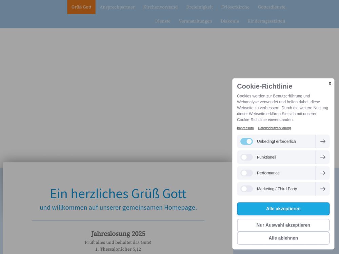Visit the Diakonie menu page

(x=230, y=21)
